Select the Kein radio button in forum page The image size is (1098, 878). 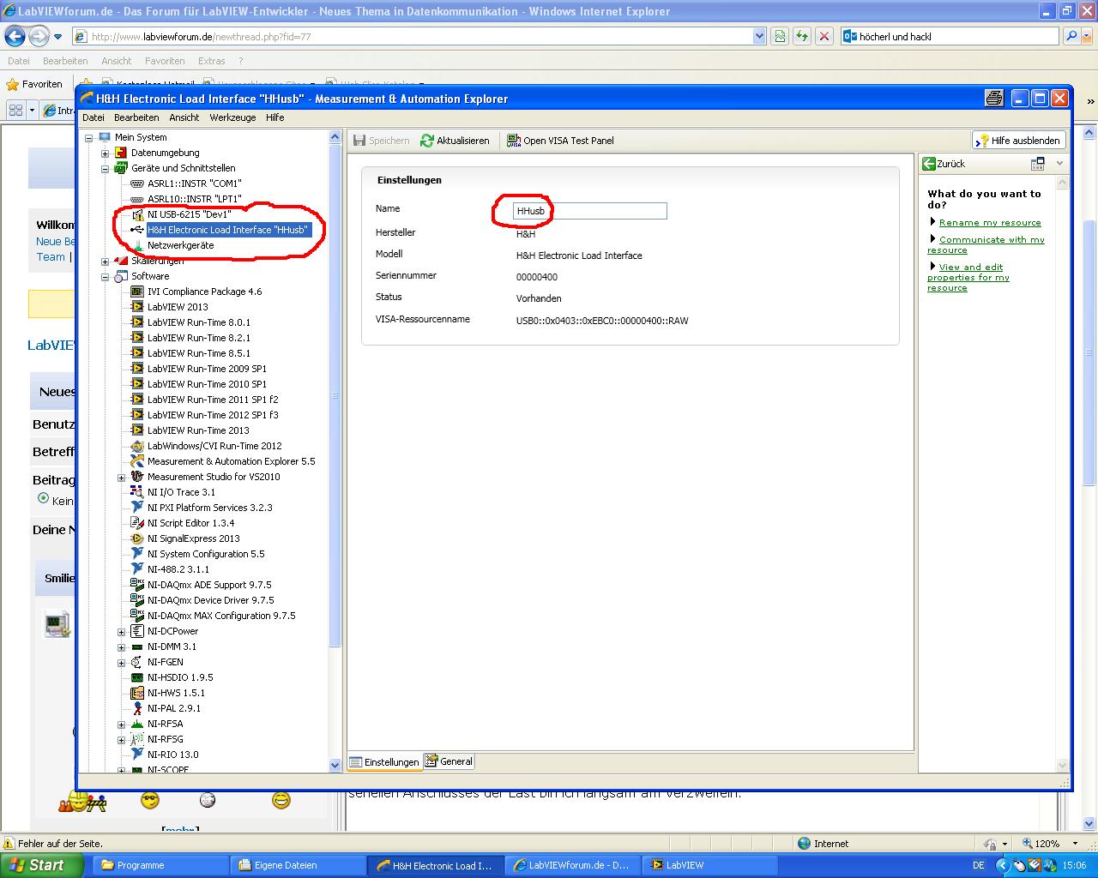[x=43, y=498]
